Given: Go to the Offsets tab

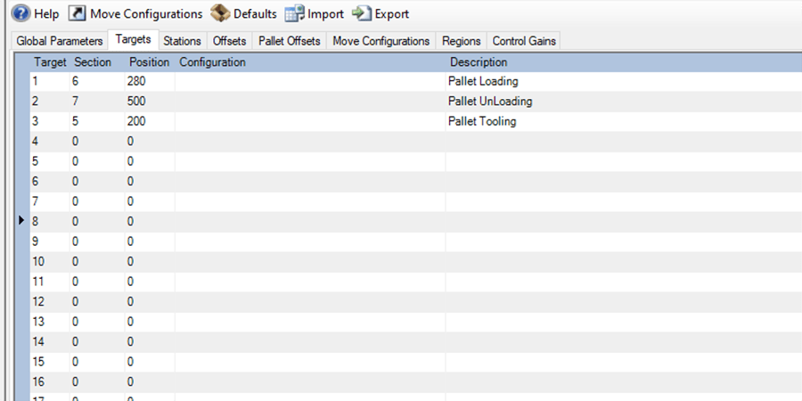Looking at the screenshot, I should pos(229,41).
